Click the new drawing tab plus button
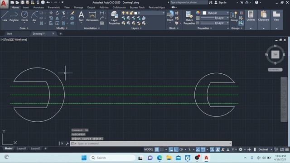This screenshot has width=290, height=163. (x=60, y=34)
